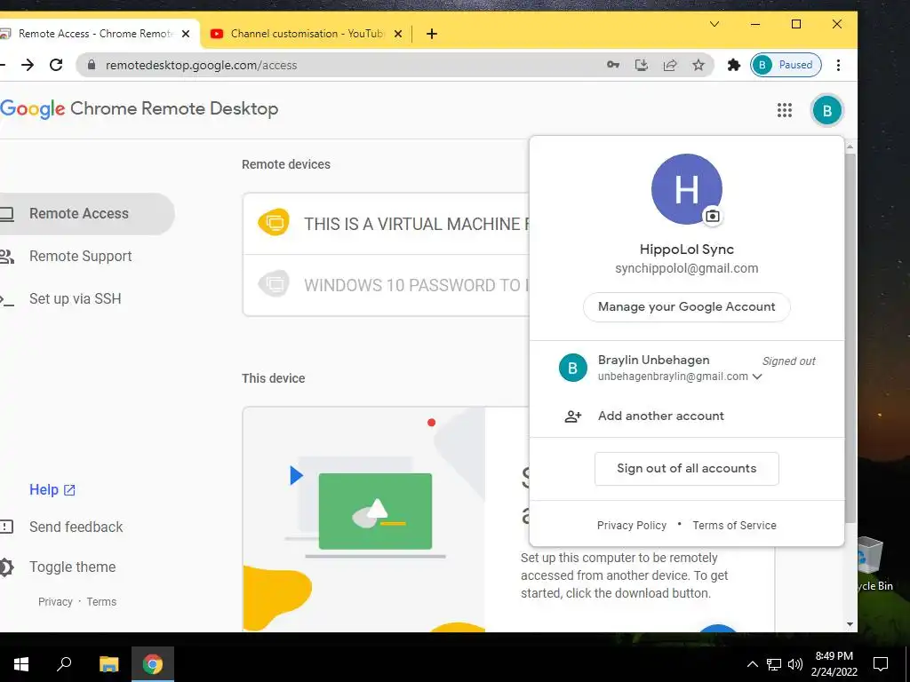Click the scrollbar up arrow
The width and height of the screenshot is (910, 682).
(850, 147)
